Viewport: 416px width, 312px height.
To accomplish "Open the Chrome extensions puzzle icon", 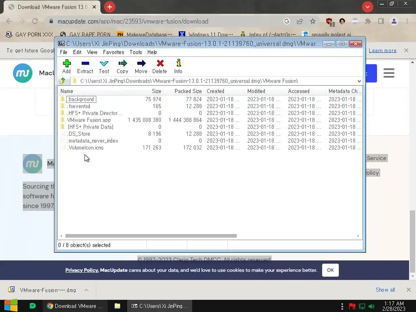I will pyautogui.click(x=368, y=21).
